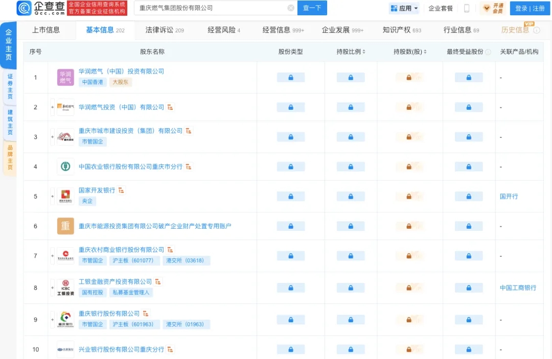This screenshot has height=359, width=552.
Task: Expand row 2 华润燃气投资 shareholder
Action: [53, 107]
